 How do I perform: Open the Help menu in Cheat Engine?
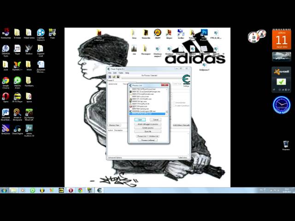(x=127, y=73)
